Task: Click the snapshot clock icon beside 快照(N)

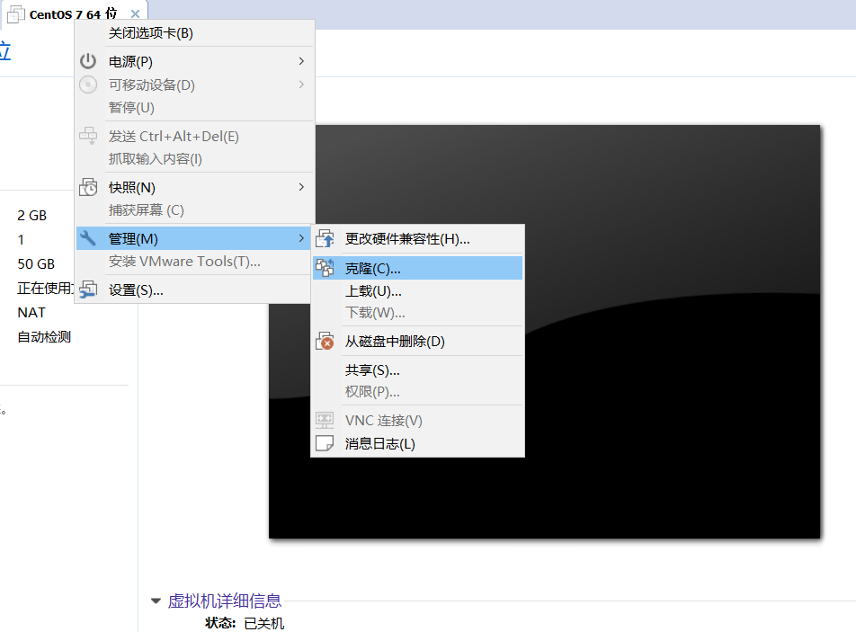Action: pos(88,187)
